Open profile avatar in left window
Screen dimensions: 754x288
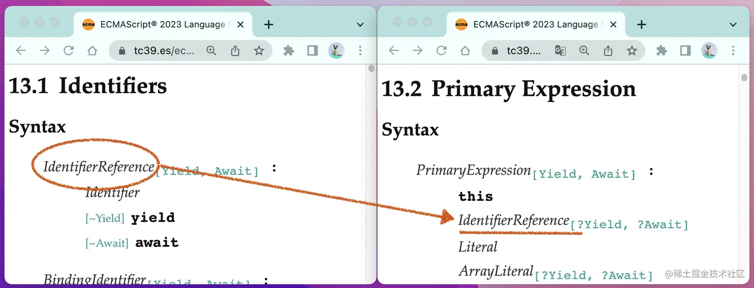336,50
